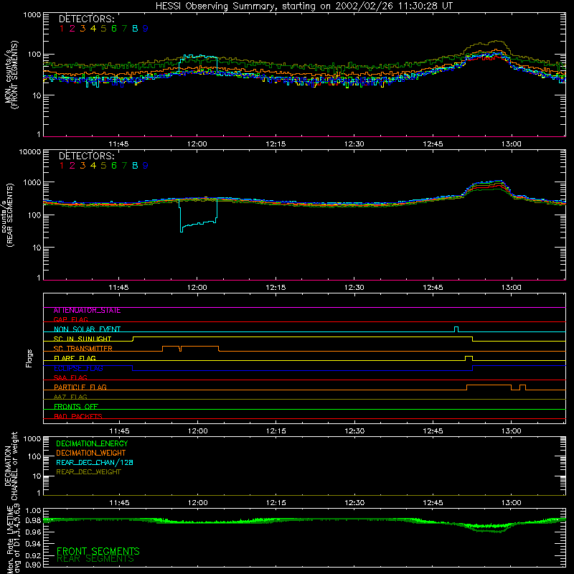The width and height of the screenshot is (574, 574).
Task: Click the SC_IN_SUNLIGHT flag label
Action: click(x=83, y=339)
